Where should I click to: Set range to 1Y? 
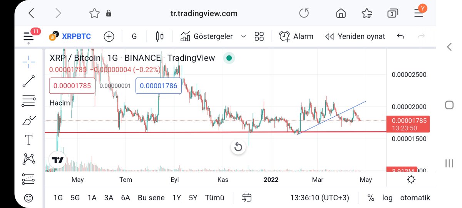pyautogui.click(x=176, y=198)
